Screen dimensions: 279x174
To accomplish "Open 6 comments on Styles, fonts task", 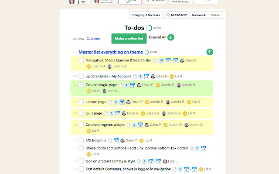I will coord(197,148).
